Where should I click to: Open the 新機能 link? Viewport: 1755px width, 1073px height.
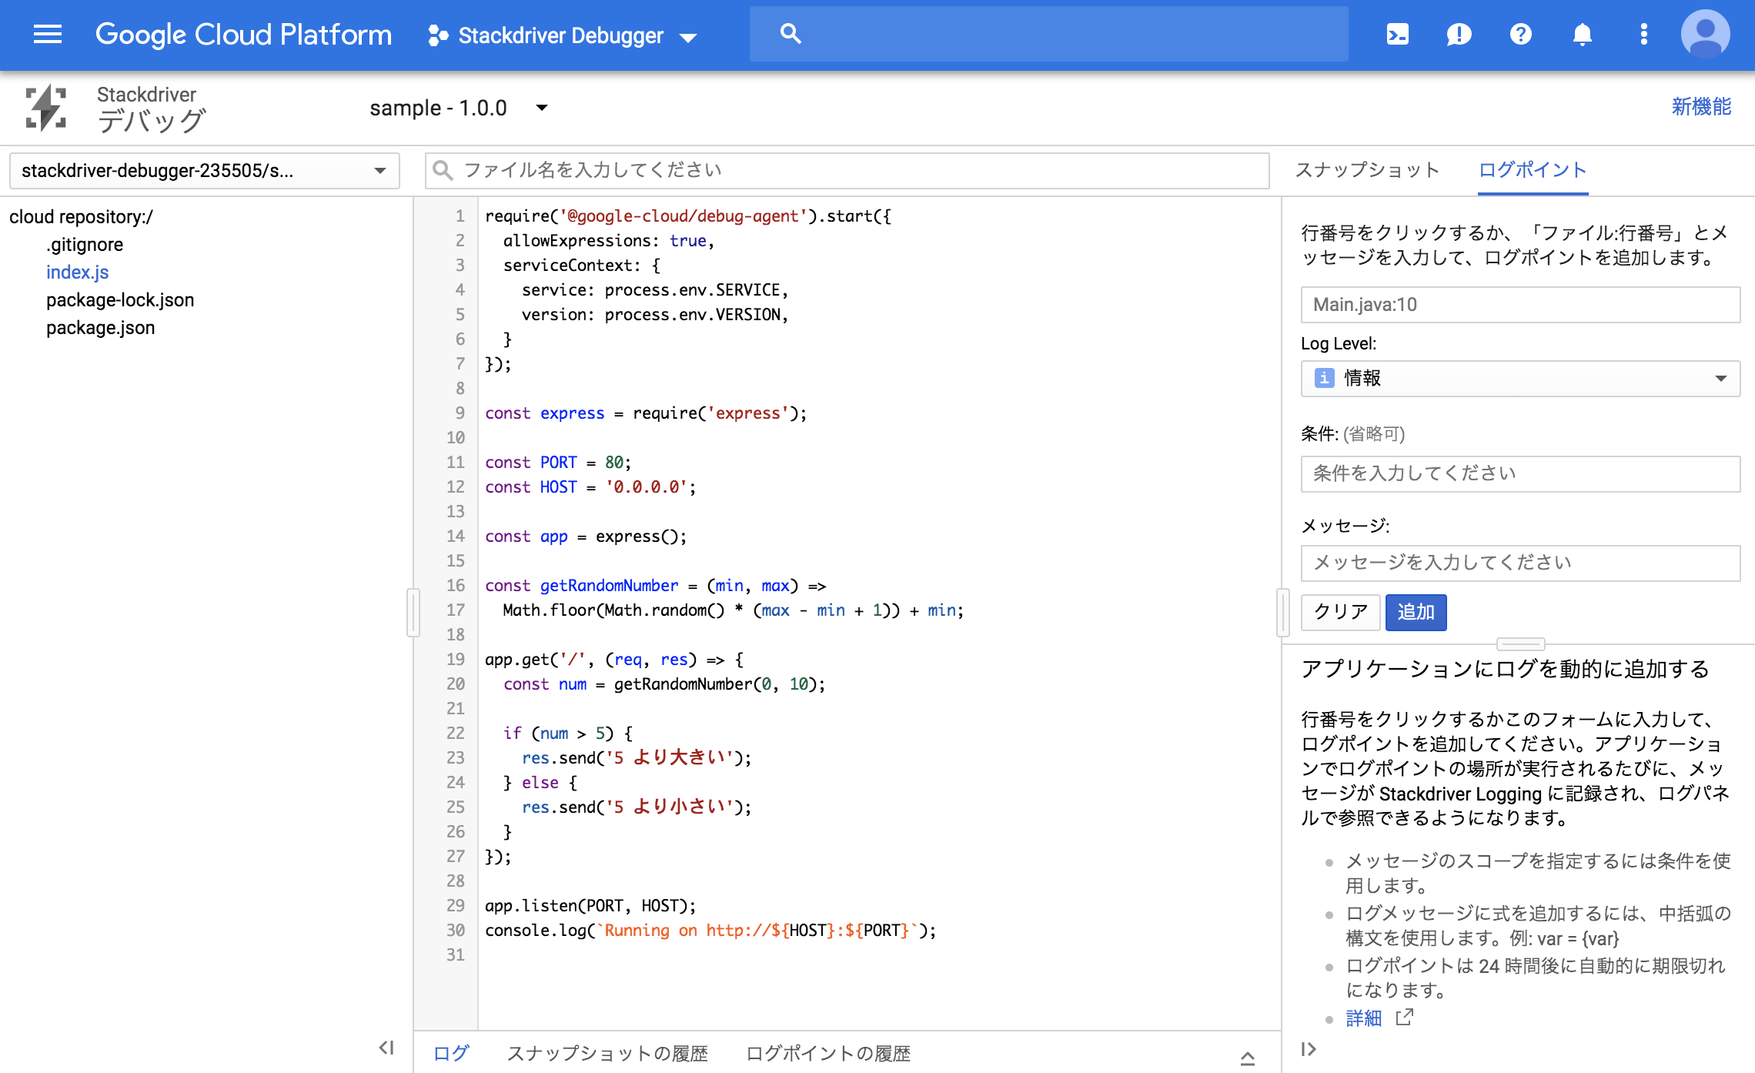1702,108
